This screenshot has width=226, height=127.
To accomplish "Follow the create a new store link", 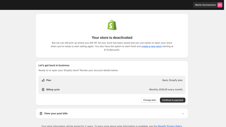I will pyautogui.click(x=151, y=46).
